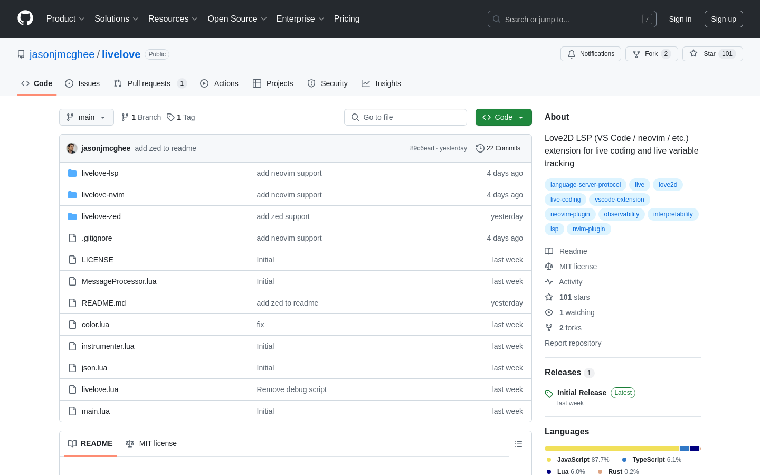
Task: Open commit history clock icon
Action: [x=480, y=148]
